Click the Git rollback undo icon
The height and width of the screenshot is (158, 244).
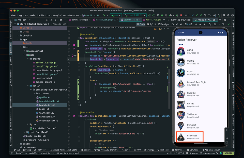[209, 15]
